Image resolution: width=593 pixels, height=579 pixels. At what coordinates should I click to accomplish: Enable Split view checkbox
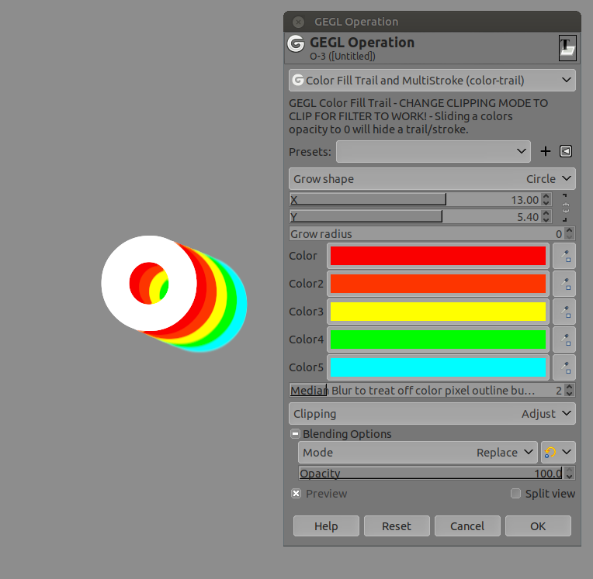click(515, 493)
